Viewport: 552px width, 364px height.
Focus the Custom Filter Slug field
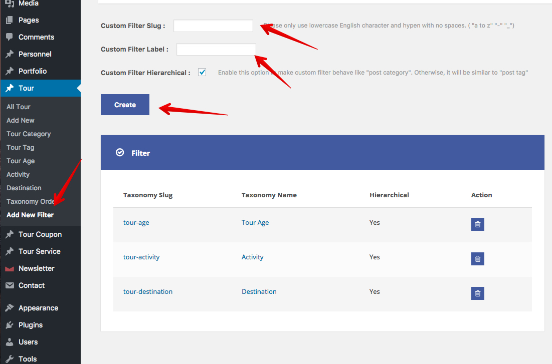[x=213, y=26]
